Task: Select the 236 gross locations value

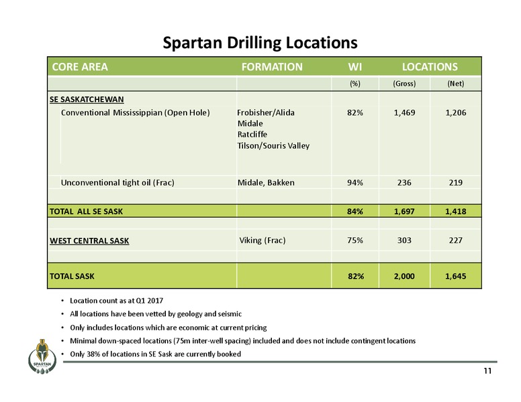Action: (404, 183)
